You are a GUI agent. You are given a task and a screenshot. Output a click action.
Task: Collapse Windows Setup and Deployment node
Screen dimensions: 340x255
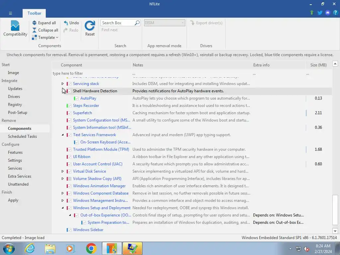point(63,208)
